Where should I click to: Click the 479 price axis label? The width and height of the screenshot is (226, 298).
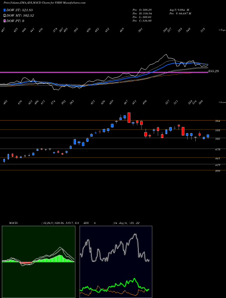[x=218, y=149]
